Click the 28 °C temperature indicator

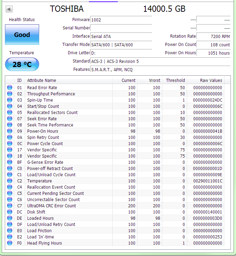pos(22,64)
